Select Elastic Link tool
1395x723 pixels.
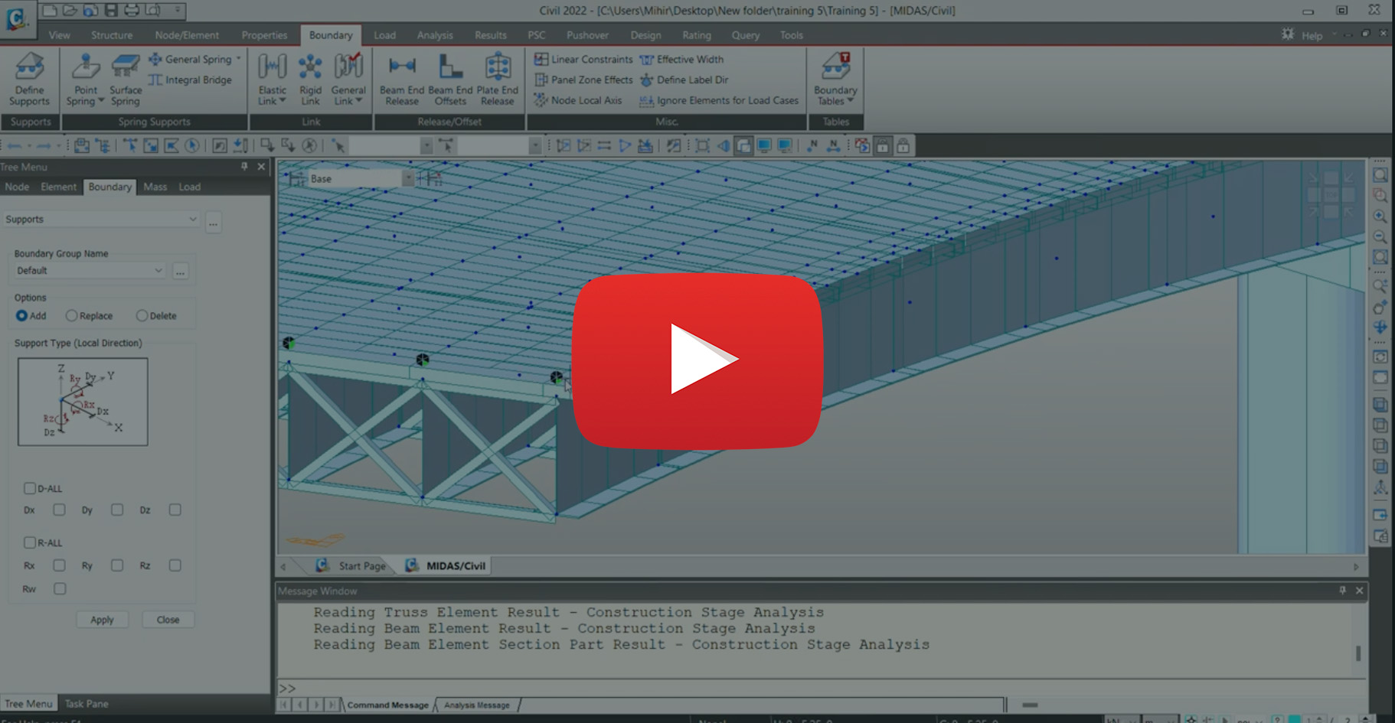tap(273, 80)
